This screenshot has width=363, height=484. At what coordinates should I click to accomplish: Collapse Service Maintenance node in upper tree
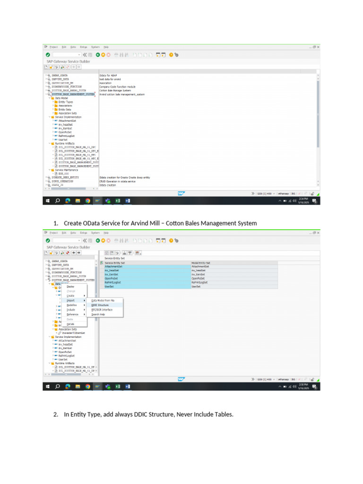49,170
